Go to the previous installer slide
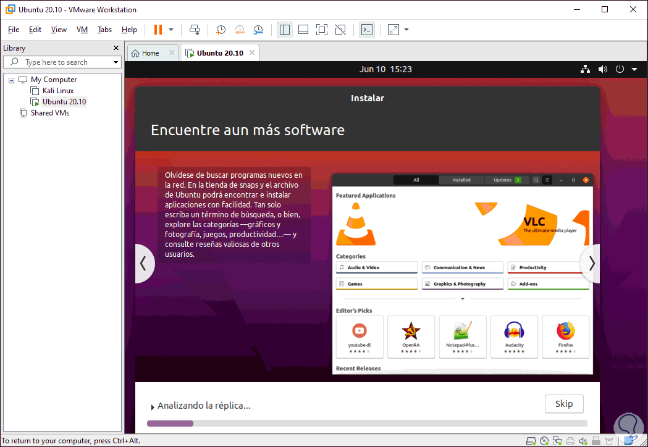This screenshot has width=648, height=447. [143, 264]
